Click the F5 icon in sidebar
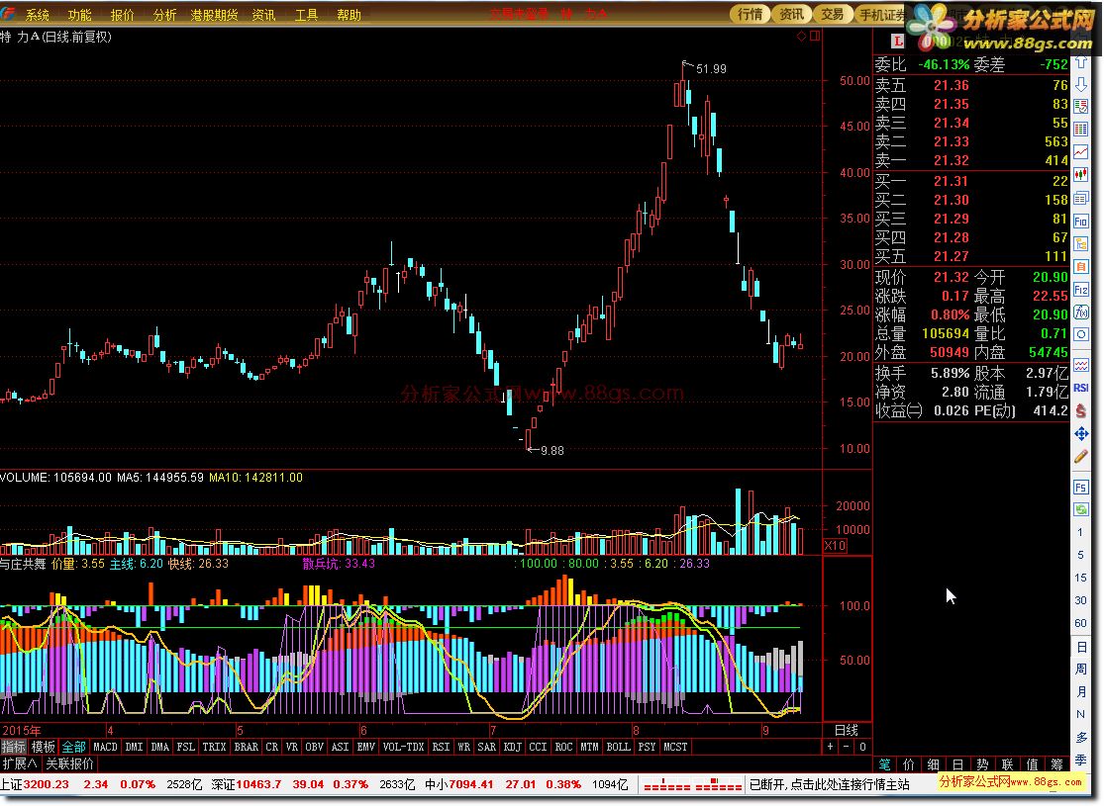This screenshot has width=1104, height=806. click(1081, 487)
